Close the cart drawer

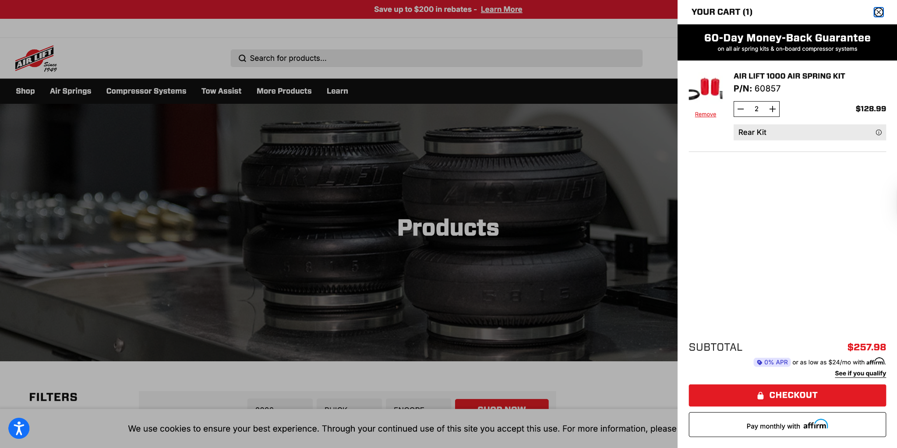[879, 12]
